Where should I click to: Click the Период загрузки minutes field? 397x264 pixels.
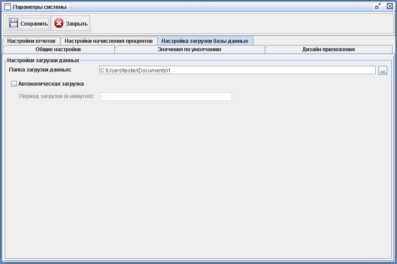point(166,97)
